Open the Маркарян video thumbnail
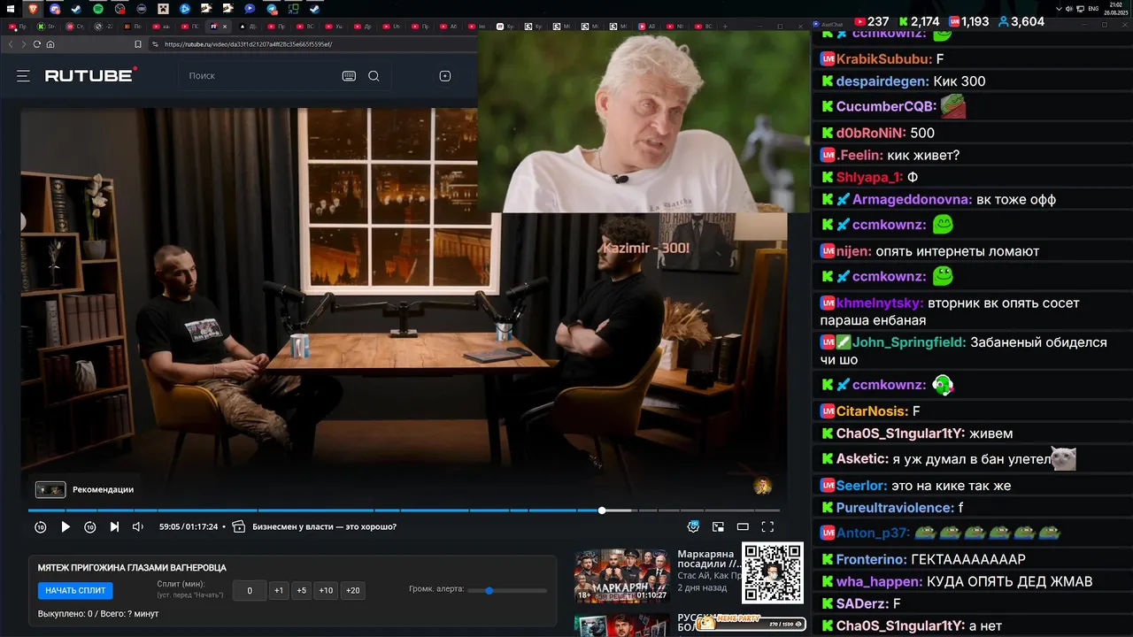Viewport: 1133px width, 637px height. (x=622, y=576)
